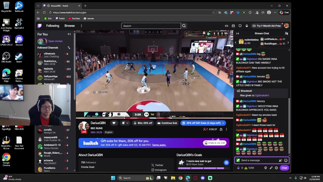This screenshot has width=323, height=182.
Task: Open Copilot Chat button in browser
Action: coord(284,12)
